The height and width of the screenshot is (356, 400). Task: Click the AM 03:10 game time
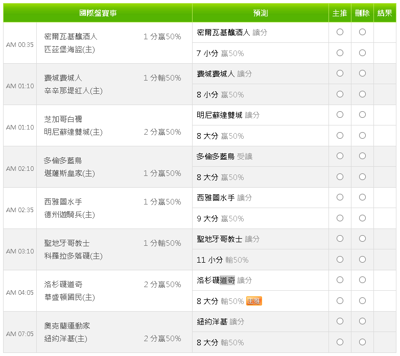[x=20, y=251]
